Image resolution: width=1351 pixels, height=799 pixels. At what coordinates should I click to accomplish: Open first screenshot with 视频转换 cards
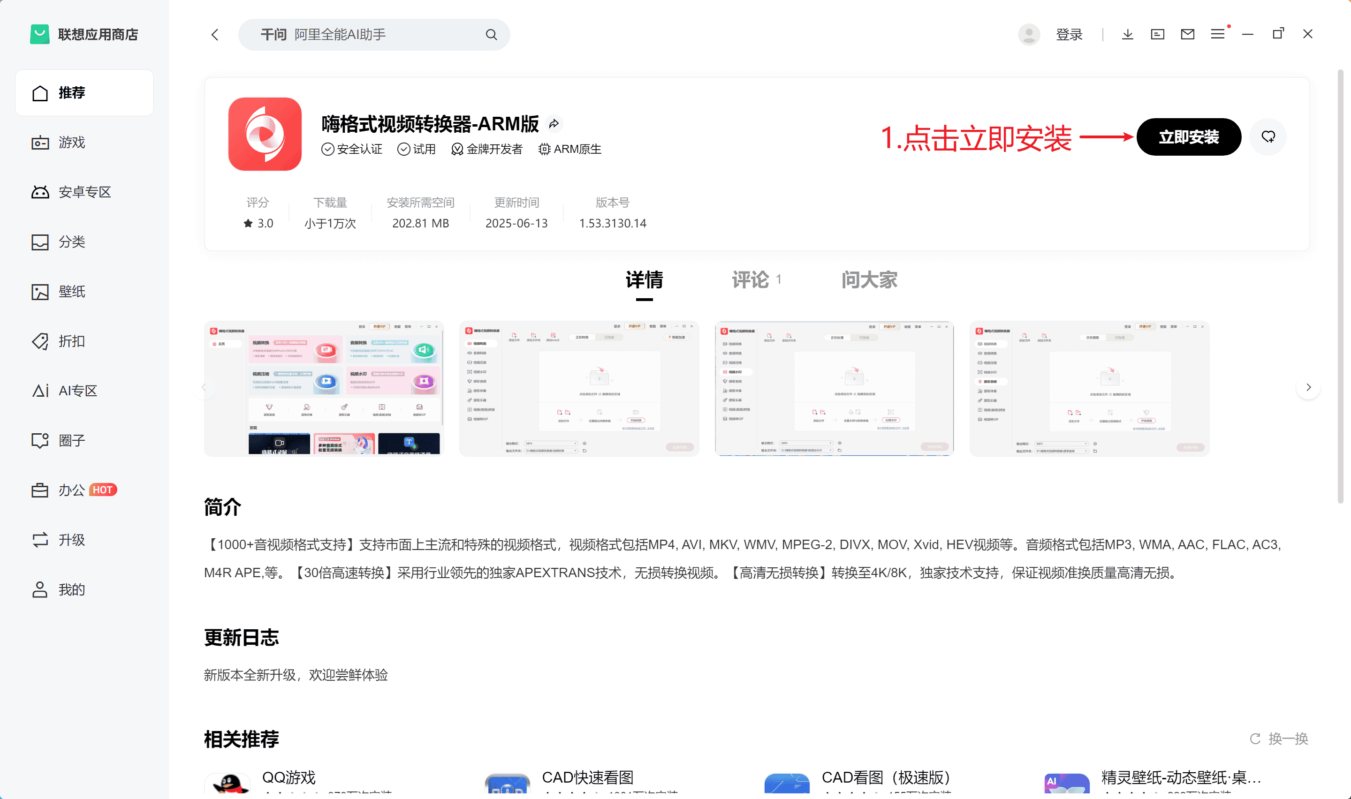click(x=324, y=389)
